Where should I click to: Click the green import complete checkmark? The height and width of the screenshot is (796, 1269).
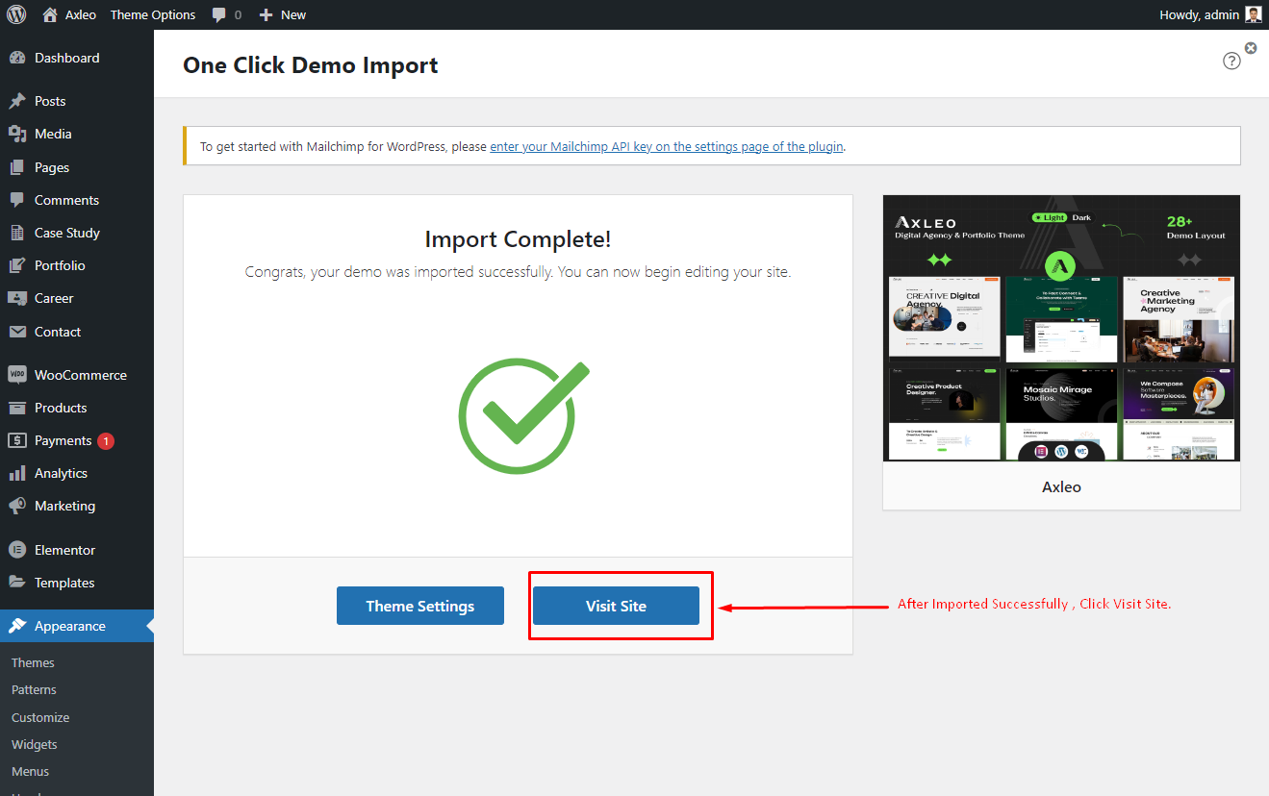(522, 415)
